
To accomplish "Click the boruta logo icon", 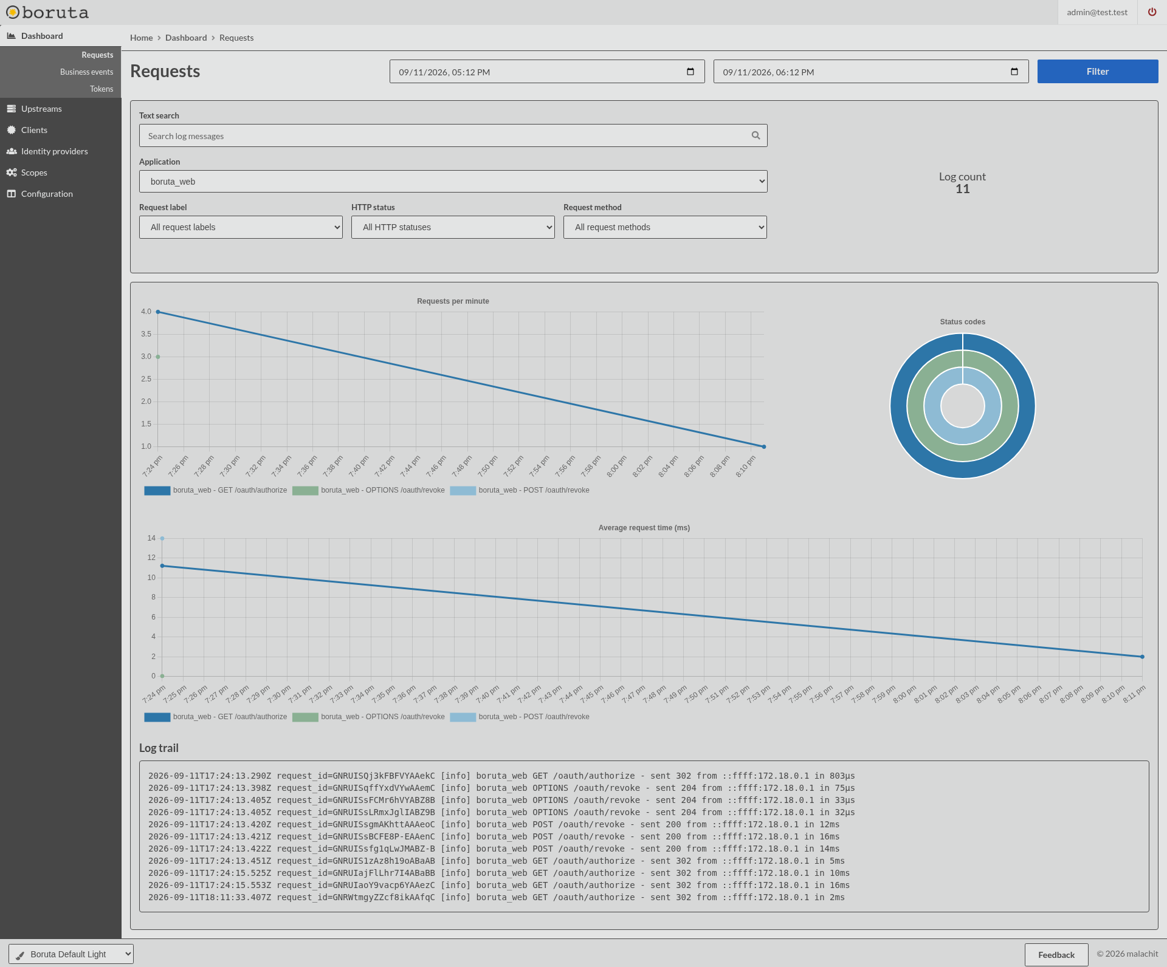I will (12, 12).
